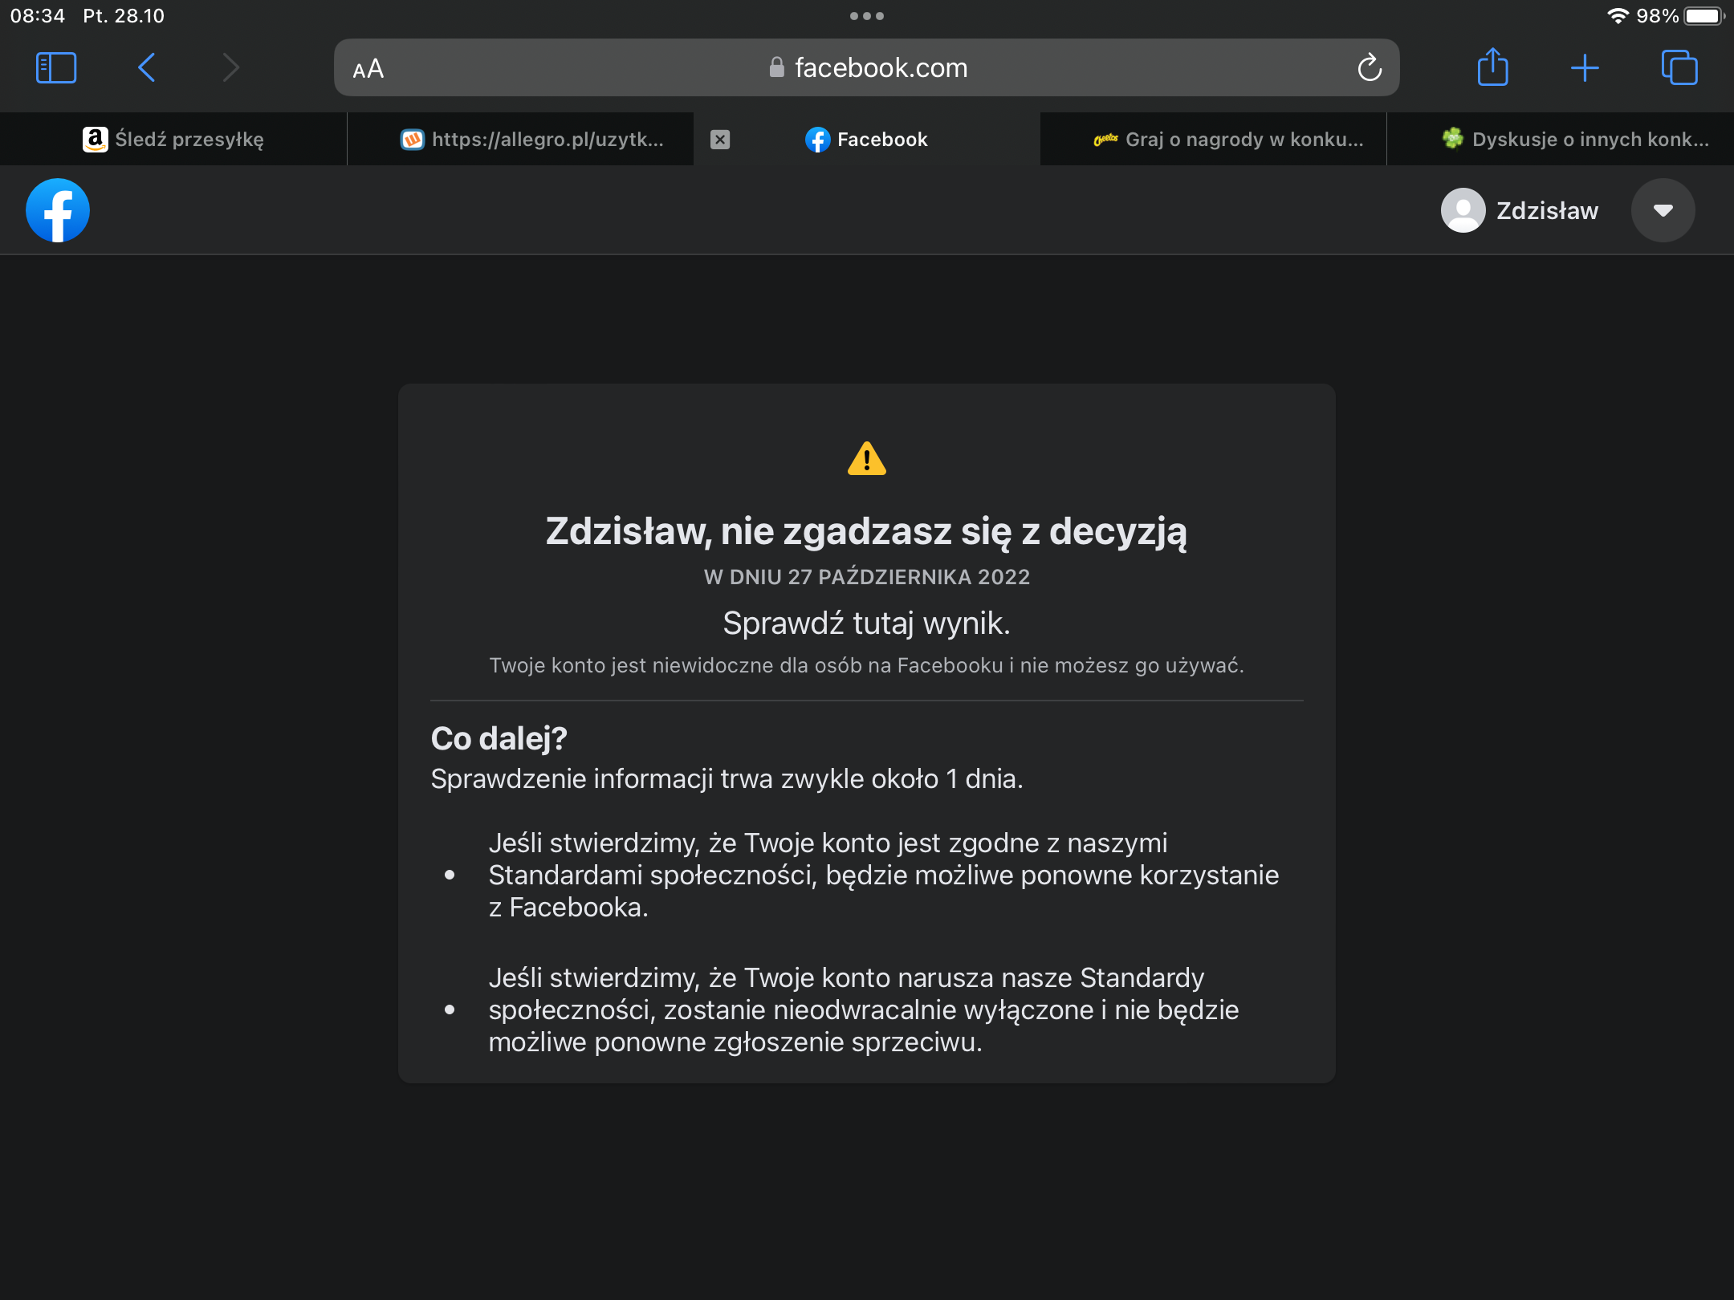Click the yellow warning triangle icon
This screenshot has height=1300, width=1734.
pos(866,459)
